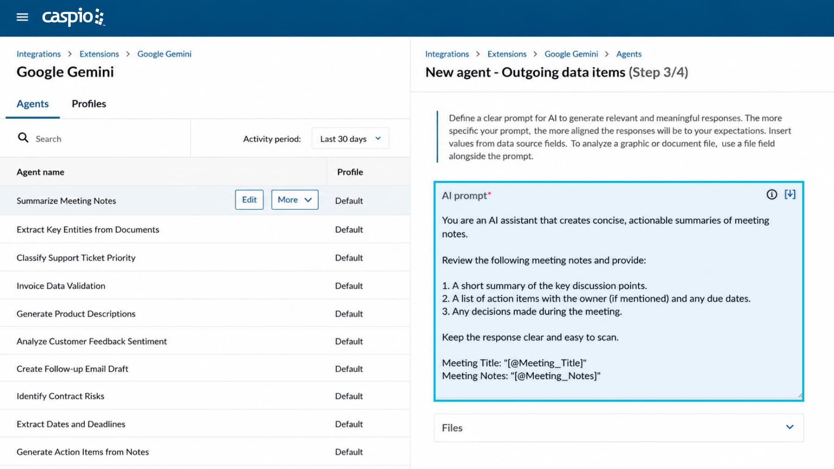Select Analyze Customer Feedback Sentiment agent

pos(92,341)
